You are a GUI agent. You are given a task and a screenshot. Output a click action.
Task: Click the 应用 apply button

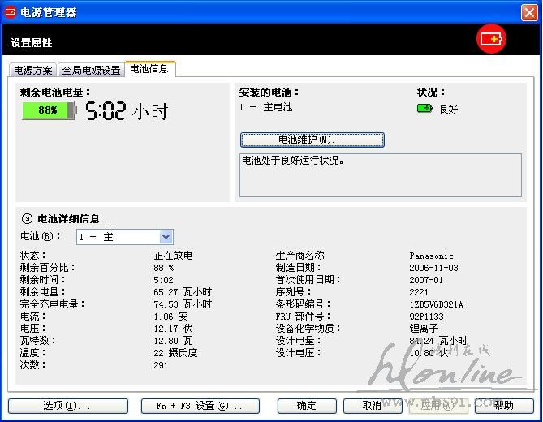coord(438,406)
